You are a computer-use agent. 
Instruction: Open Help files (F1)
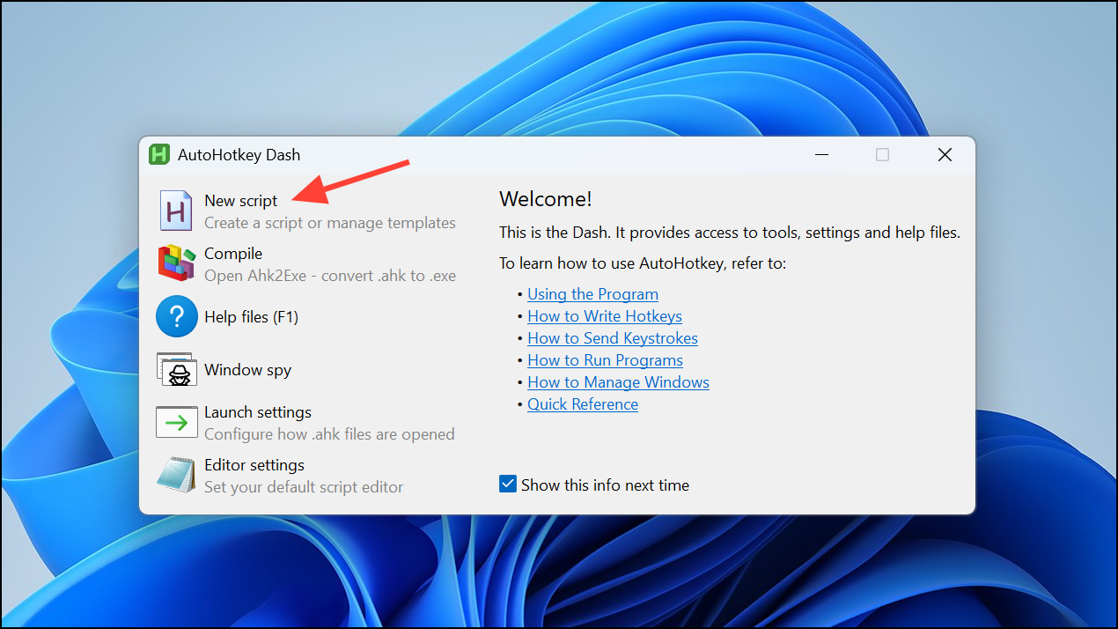[x=251, y=317]
